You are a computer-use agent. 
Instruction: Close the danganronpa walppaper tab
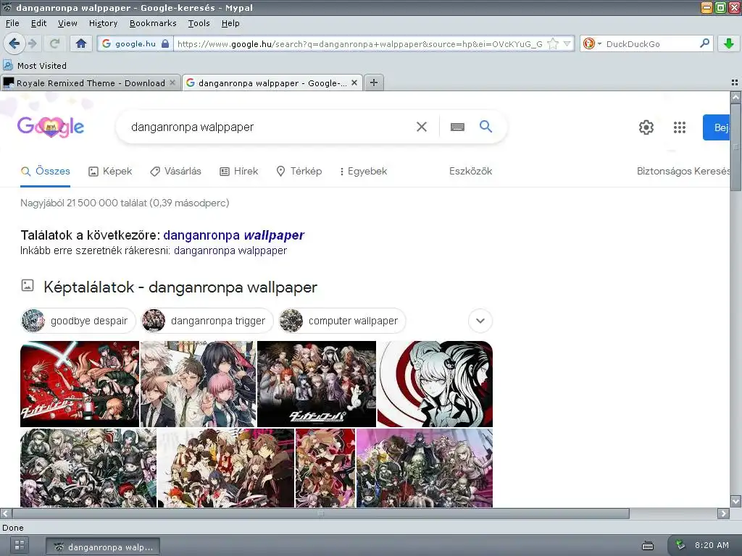(x=354, y=83)
